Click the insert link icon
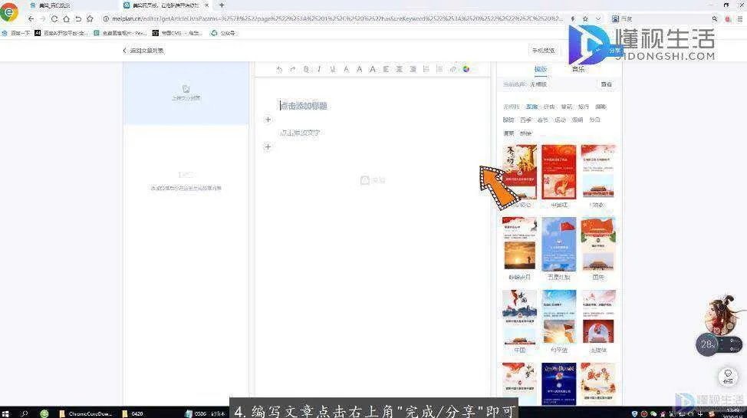747x418 pixels. pos(452,69)
